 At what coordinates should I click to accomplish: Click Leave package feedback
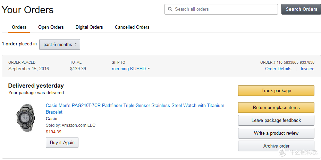(x=276, y=120)
